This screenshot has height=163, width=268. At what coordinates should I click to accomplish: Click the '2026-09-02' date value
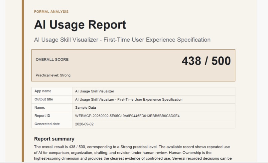84,124
